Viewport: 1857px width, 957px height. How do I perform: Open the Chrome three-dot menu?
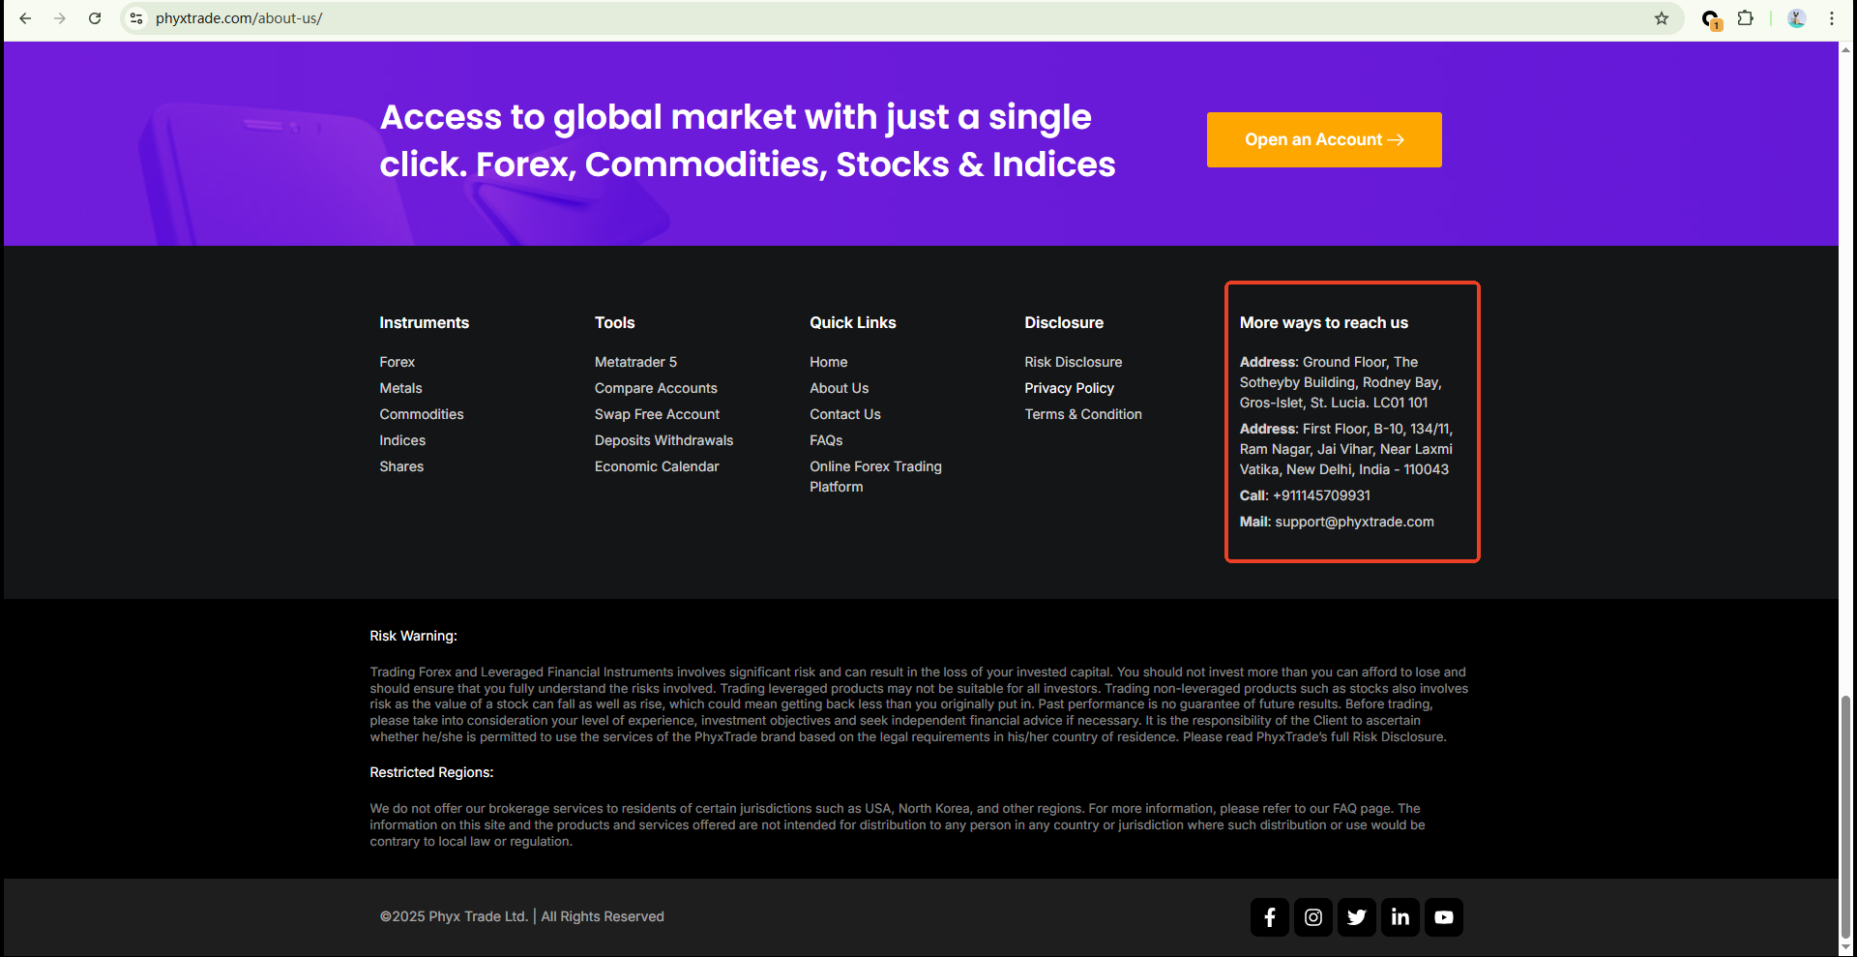(1832, 18)
